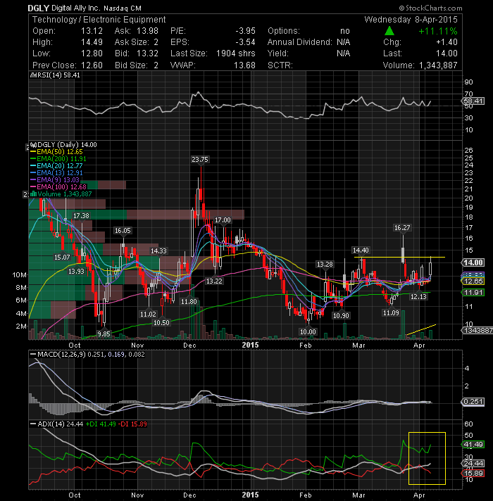Click the RSI(14) 58.41 legend label

tap(56, 75)
